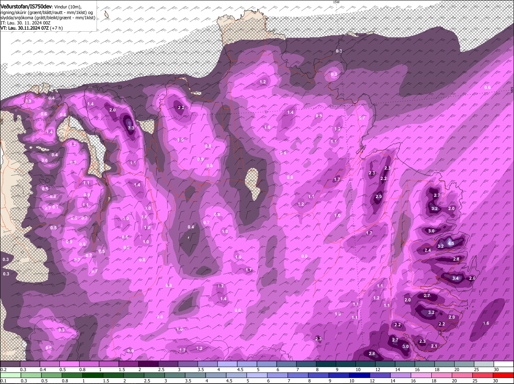Click the 4.5 precipitation value on the map
This screenshot has width=514, height=384.
pos(451,243)
